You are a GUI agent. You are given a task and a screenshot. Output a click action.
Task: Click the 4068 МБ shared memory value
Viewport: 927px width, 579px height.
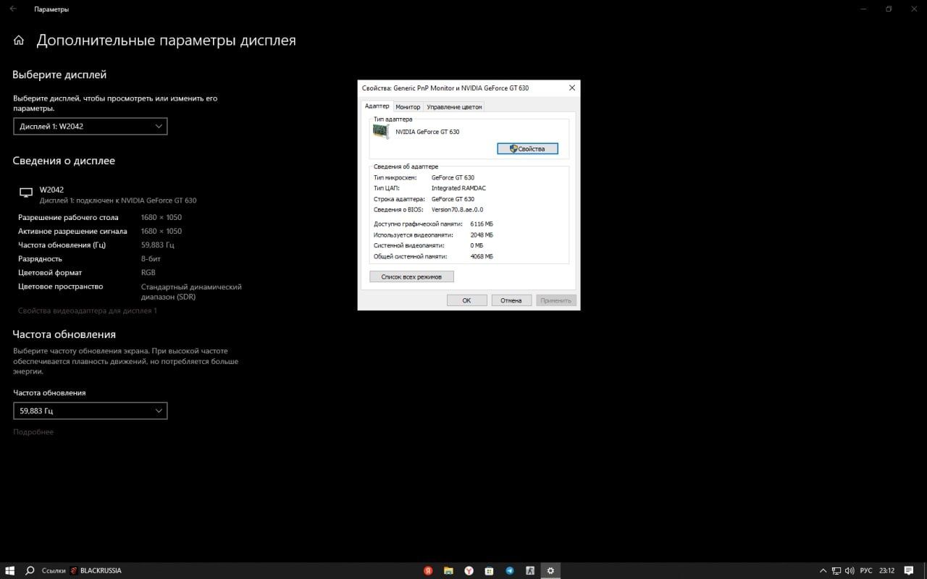[x=482, y=256]
